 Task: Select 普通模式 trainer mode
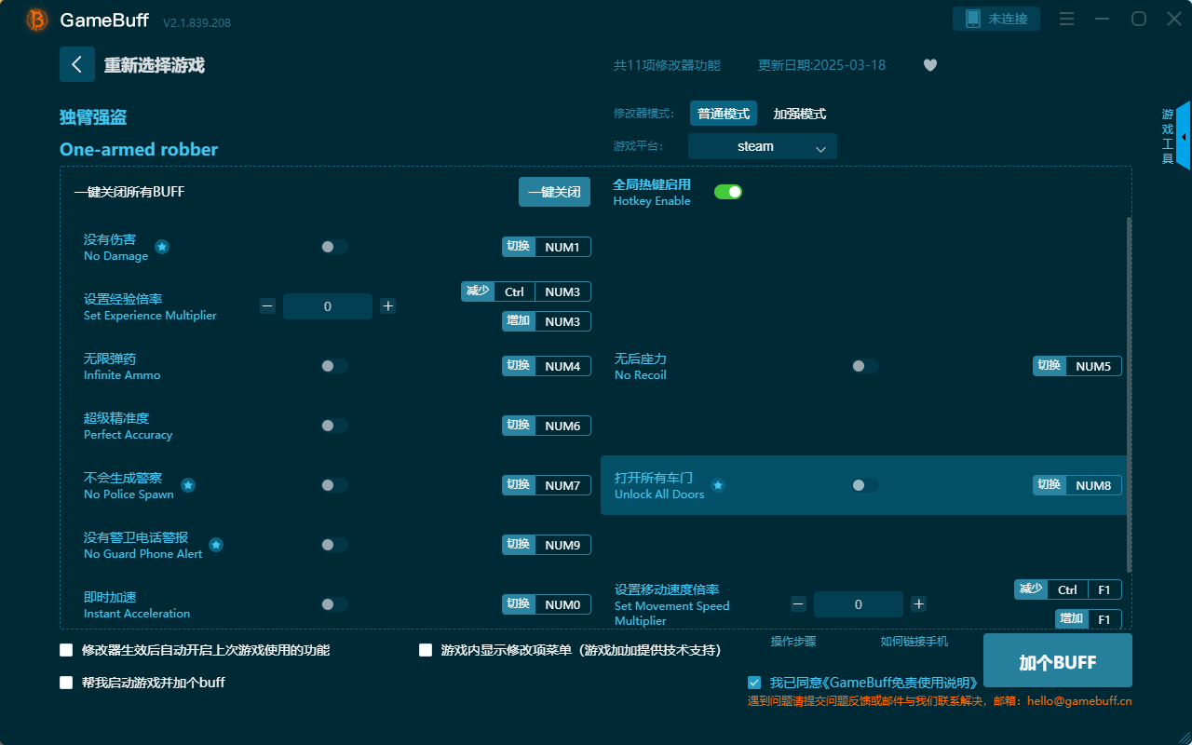[x=724, y=113]
